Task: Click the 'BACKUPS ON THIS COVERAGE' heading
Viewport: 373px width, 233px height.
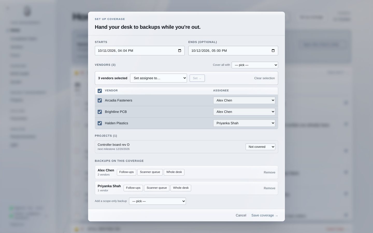Action: click(x=119, y=161)
